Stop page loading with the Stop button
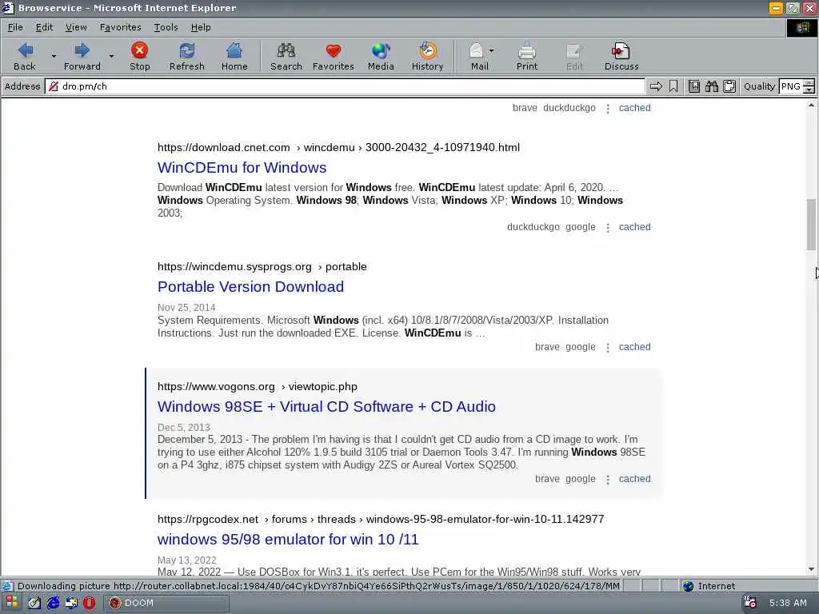 coord(139,57)
